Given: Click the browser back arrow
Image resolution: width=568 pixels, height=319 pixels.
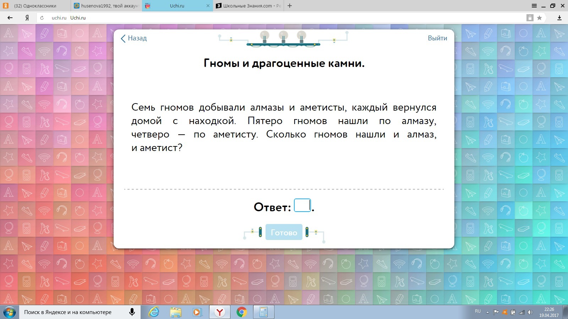Looking at the screenshot, I should [10, 18].
